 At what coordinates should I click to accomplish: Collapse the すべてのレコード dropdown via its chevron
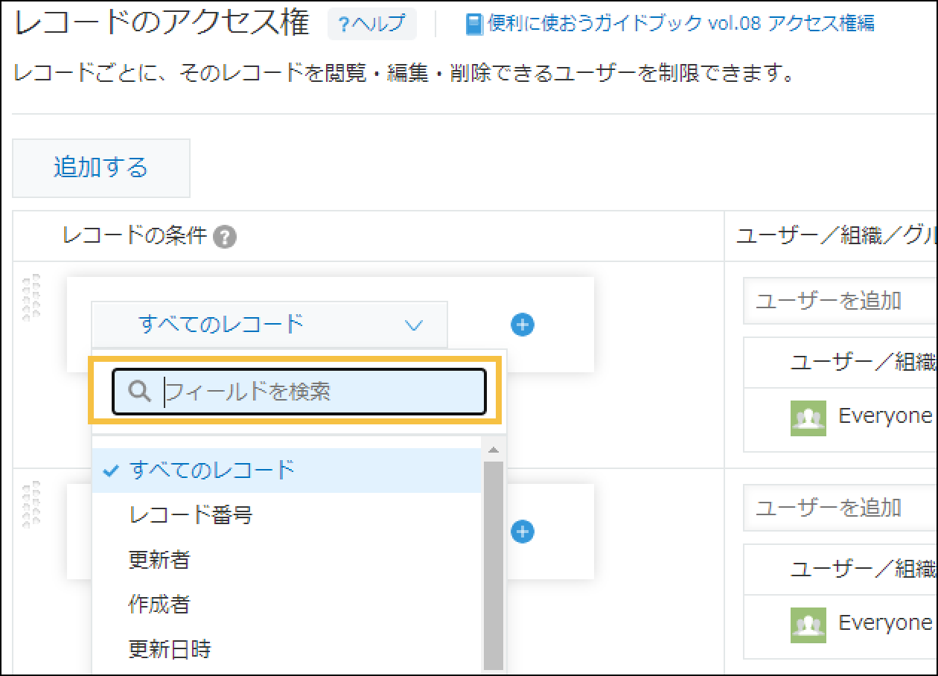(415, 325)
